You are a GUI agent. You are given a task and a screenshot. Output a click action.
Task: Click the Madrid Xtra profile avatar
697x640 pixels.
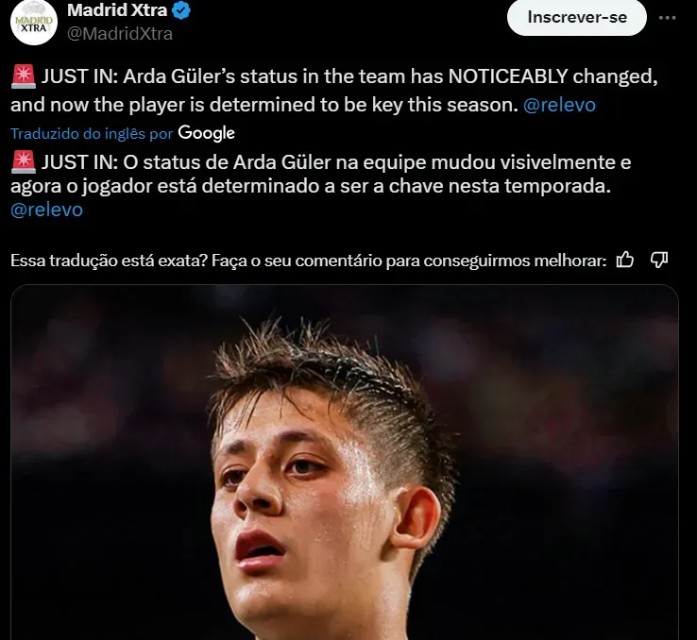pos(34,22)
